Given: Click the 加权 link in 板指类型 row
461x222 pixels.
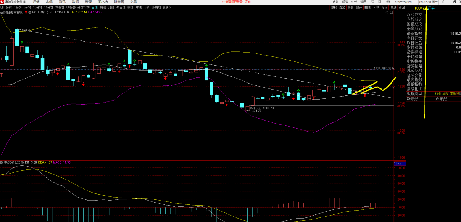Looking at the screenshot, I should click(x=445, y=93).
